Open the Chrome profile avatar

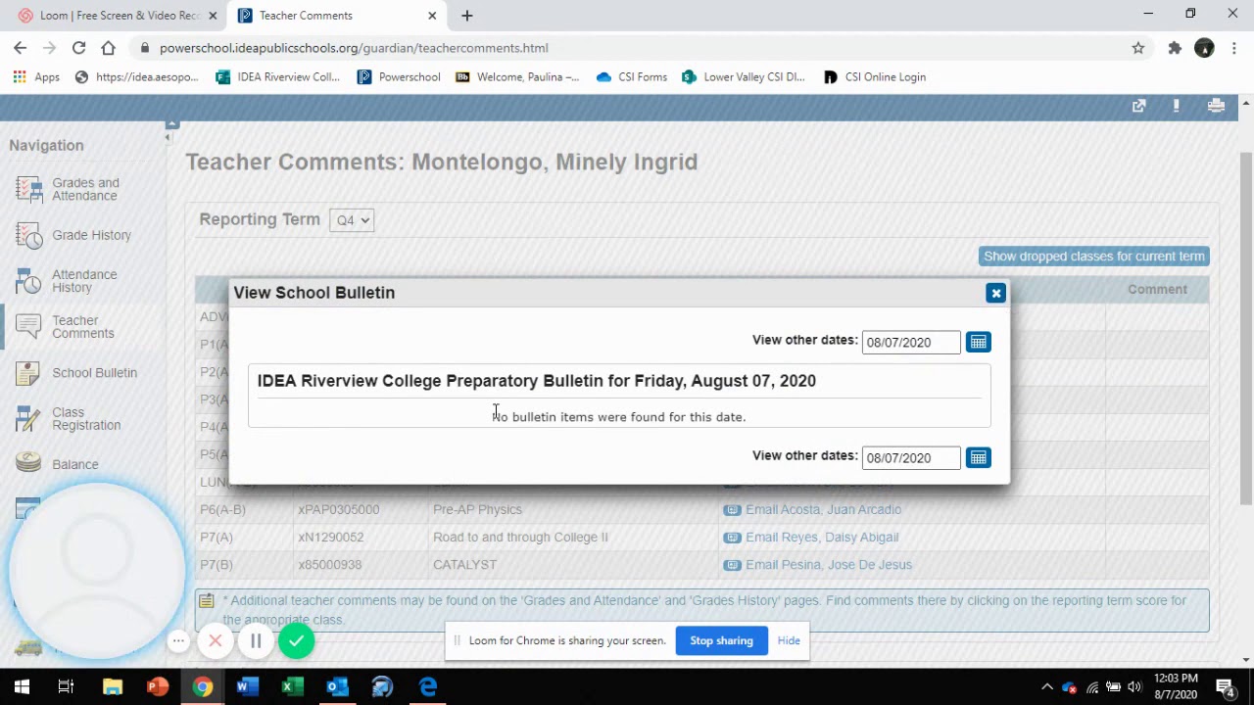pos(1204,47)
